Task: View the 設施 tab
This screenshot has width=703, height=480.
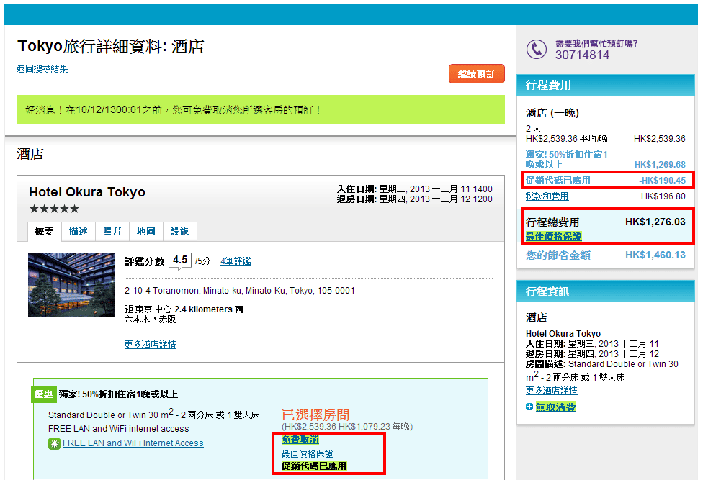Action: tap(179, 231)
